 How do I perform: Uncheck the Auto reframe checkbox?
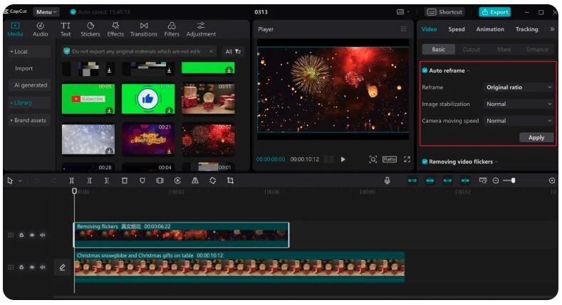click(x=425, y=70)
